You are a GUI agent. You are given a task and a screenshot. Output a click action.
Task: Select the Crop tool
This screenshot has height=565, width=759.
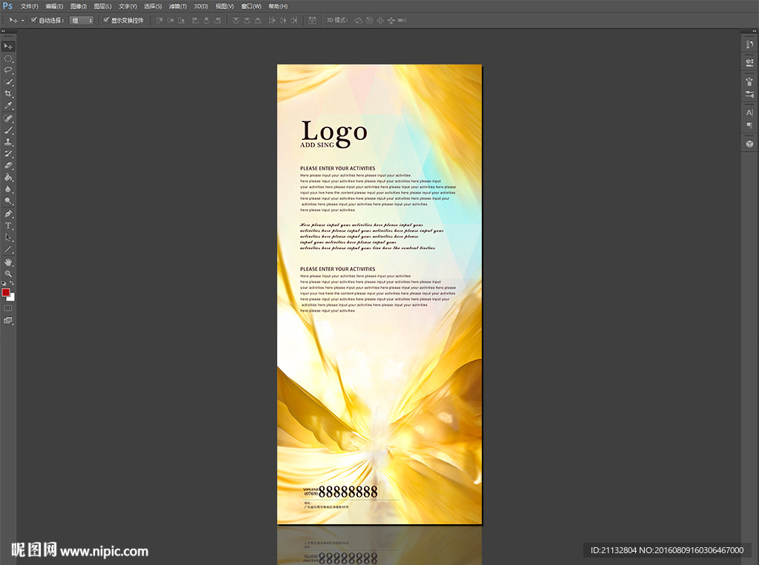click(x=8, y=94)
